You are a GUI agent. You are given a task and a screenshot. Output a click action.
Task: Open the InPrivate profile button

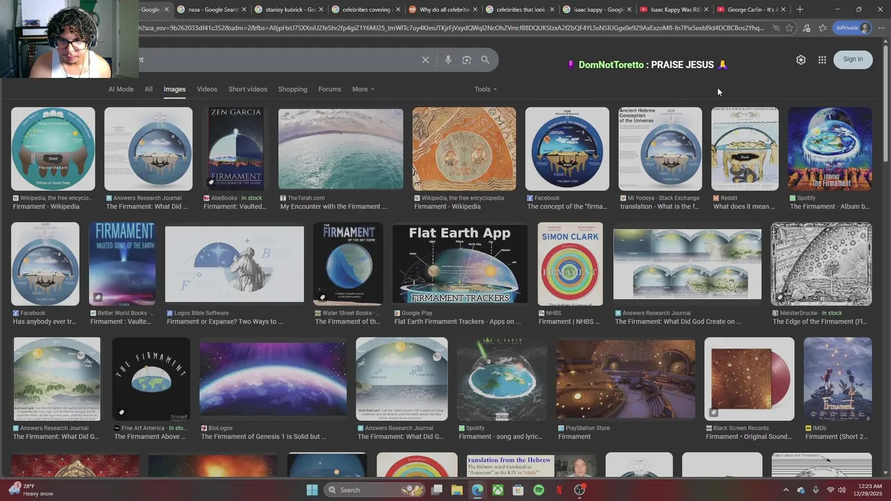point(853,28)
